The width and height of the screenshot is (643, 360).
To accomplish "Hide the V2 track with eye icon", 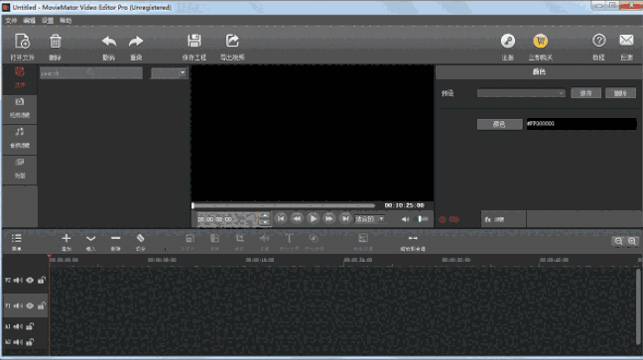I will (x=30, y=280).
